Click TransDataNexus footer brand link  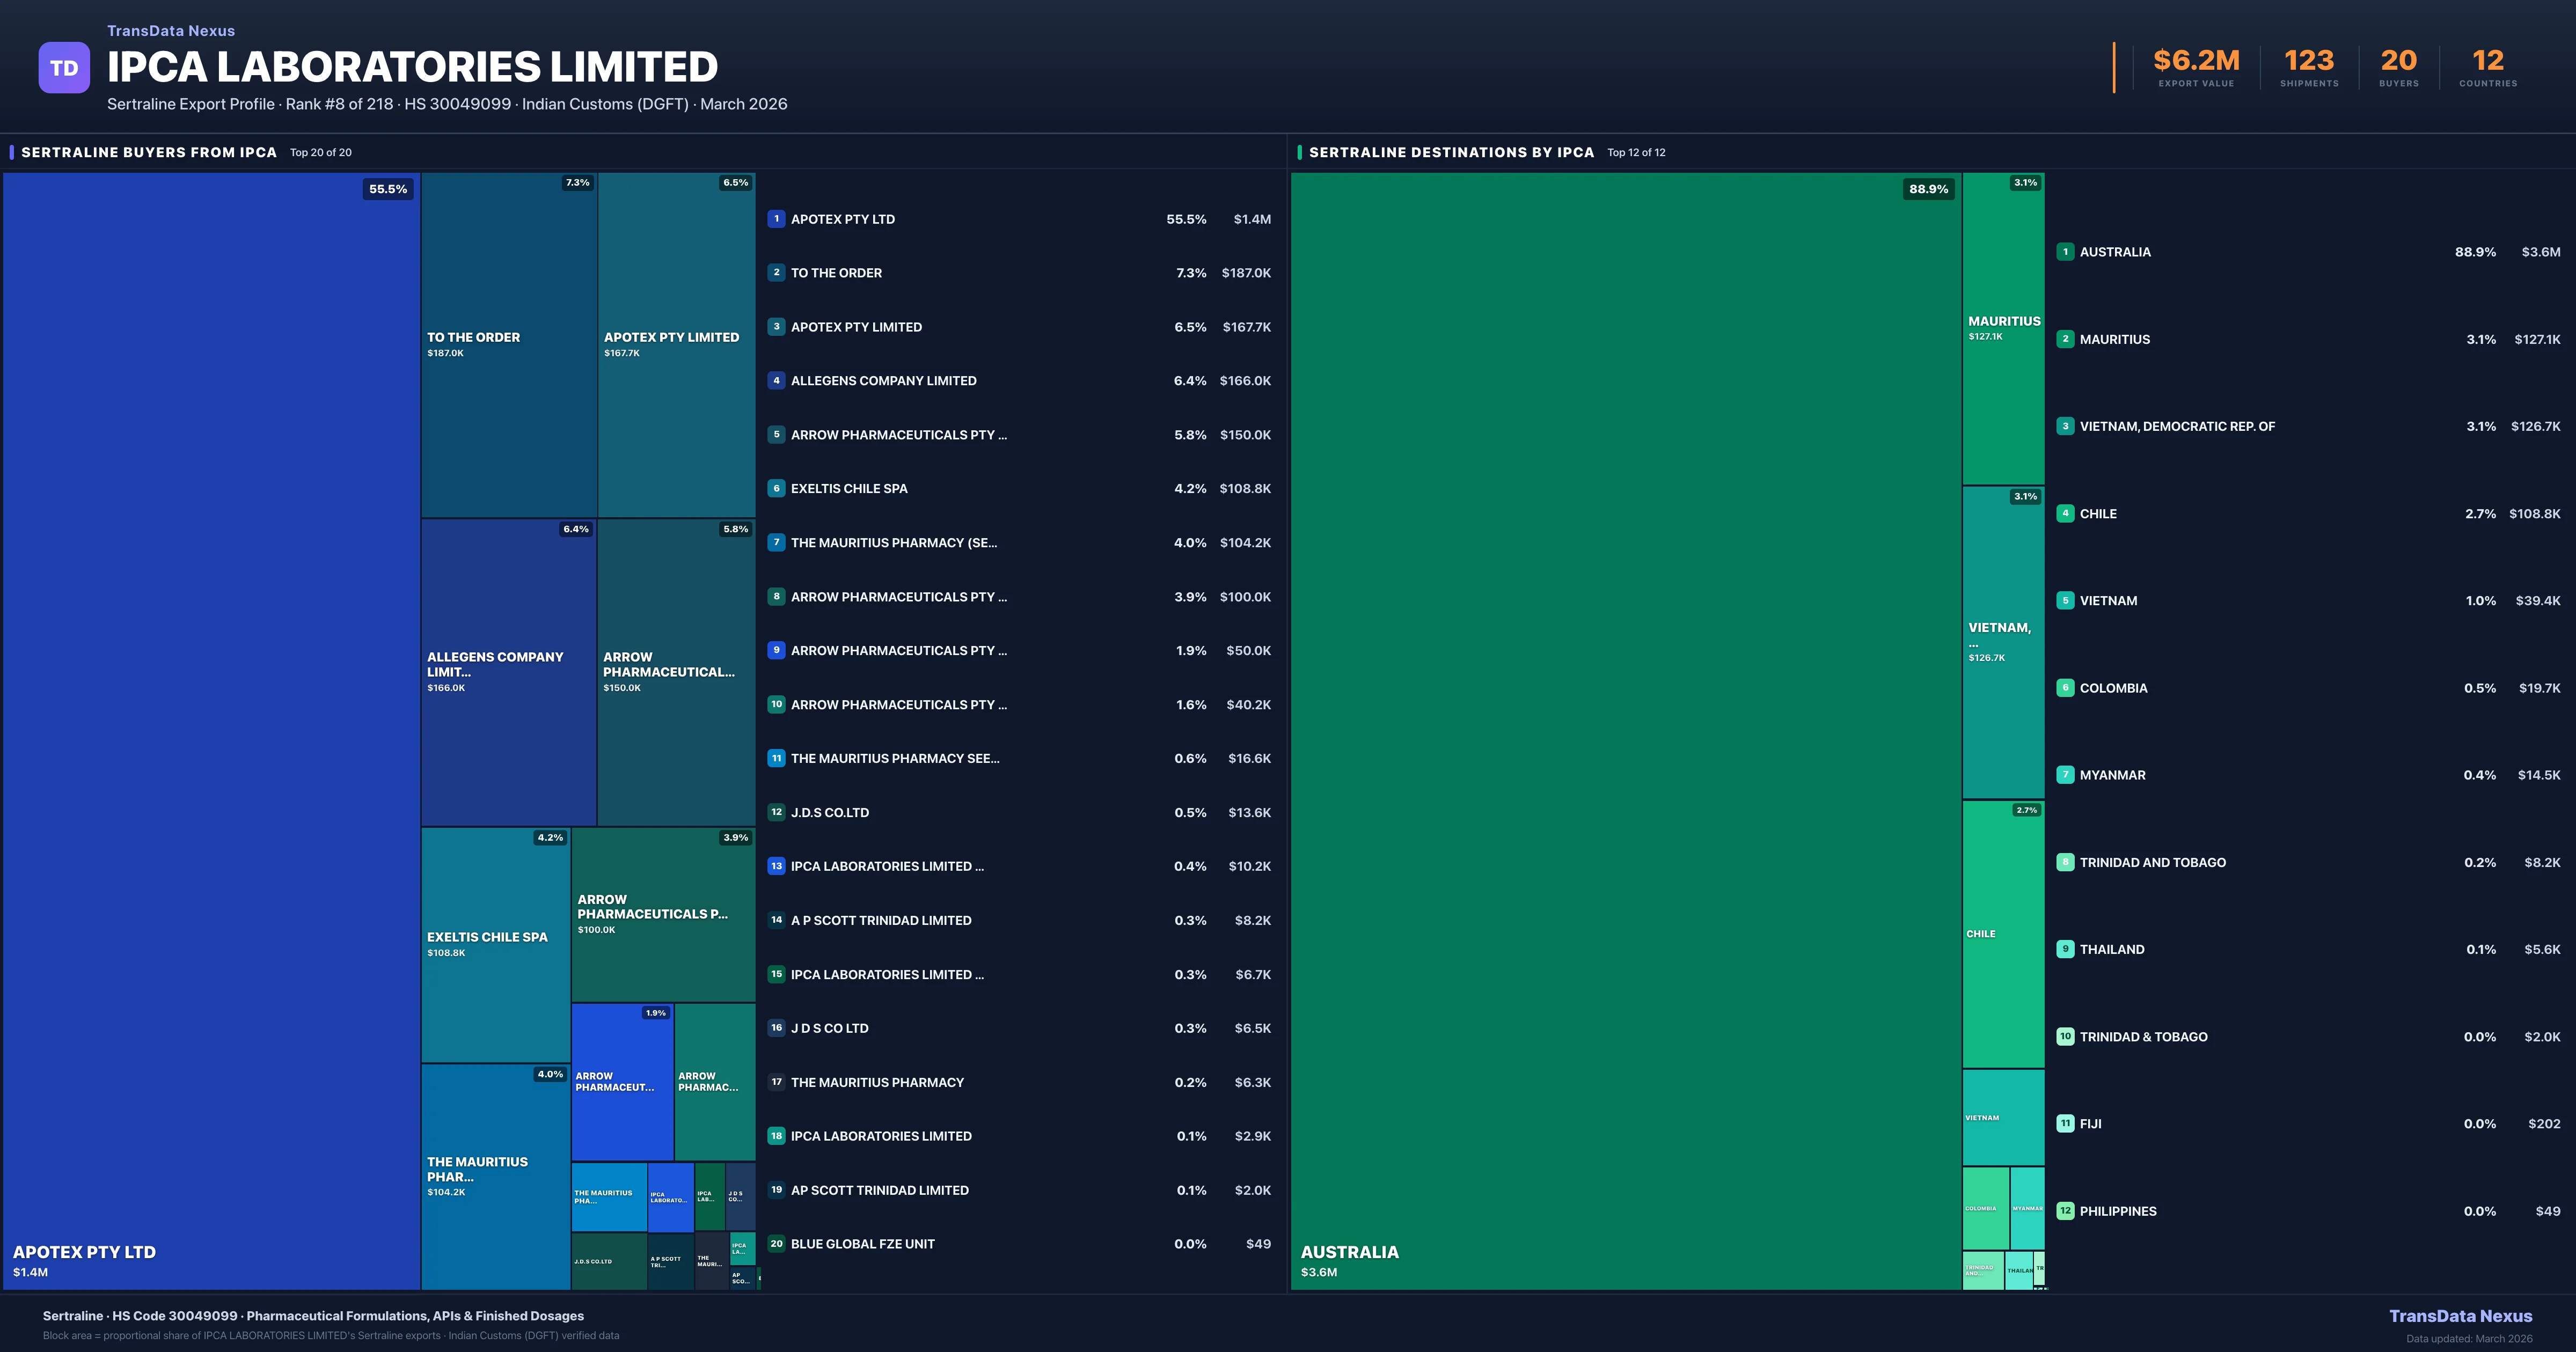pos(2460,1316)
